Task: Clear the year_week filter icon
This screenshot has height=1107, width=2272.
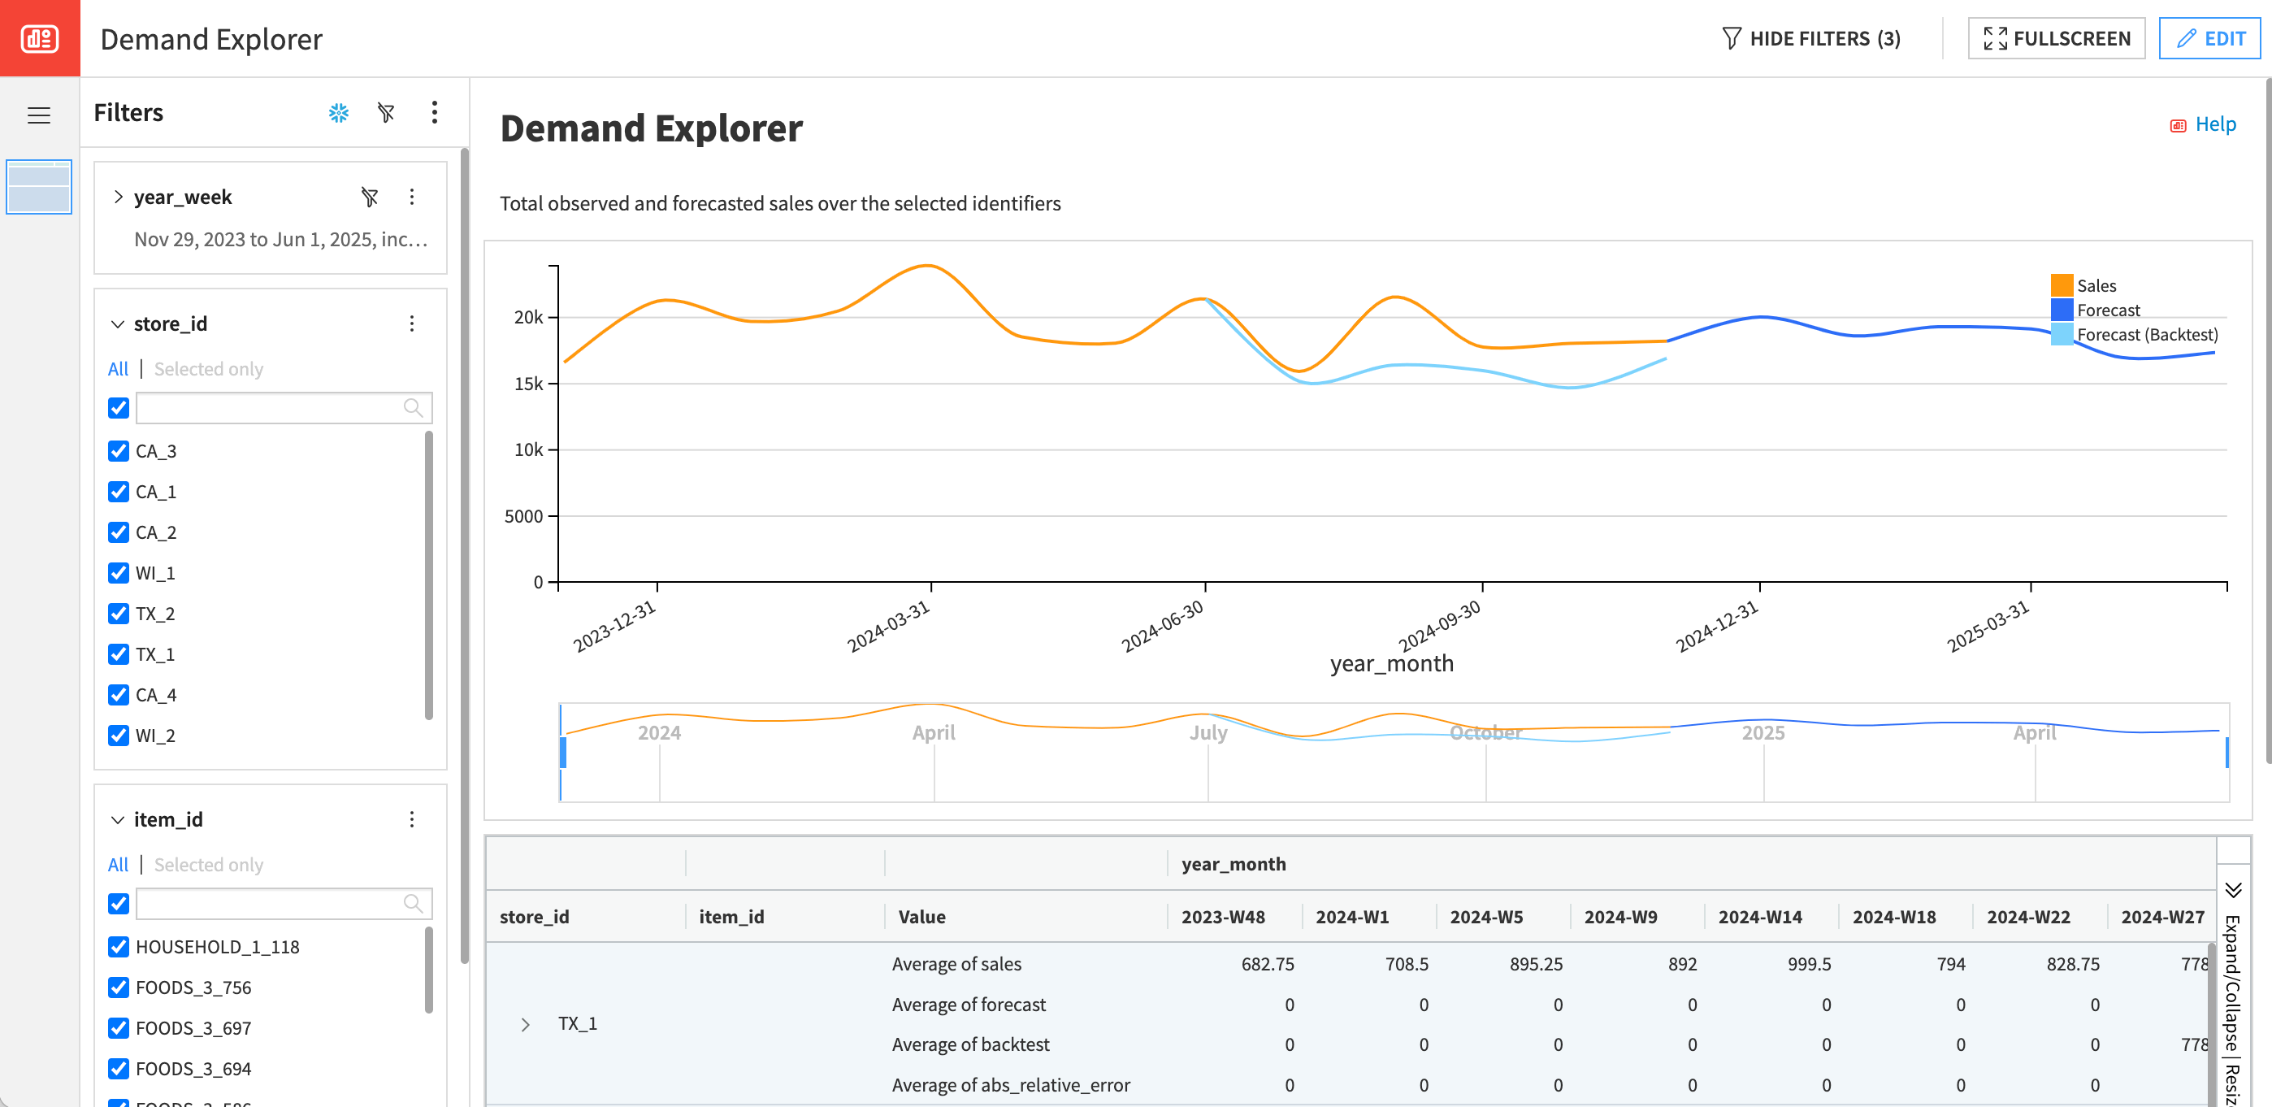Action: [371, 197]
